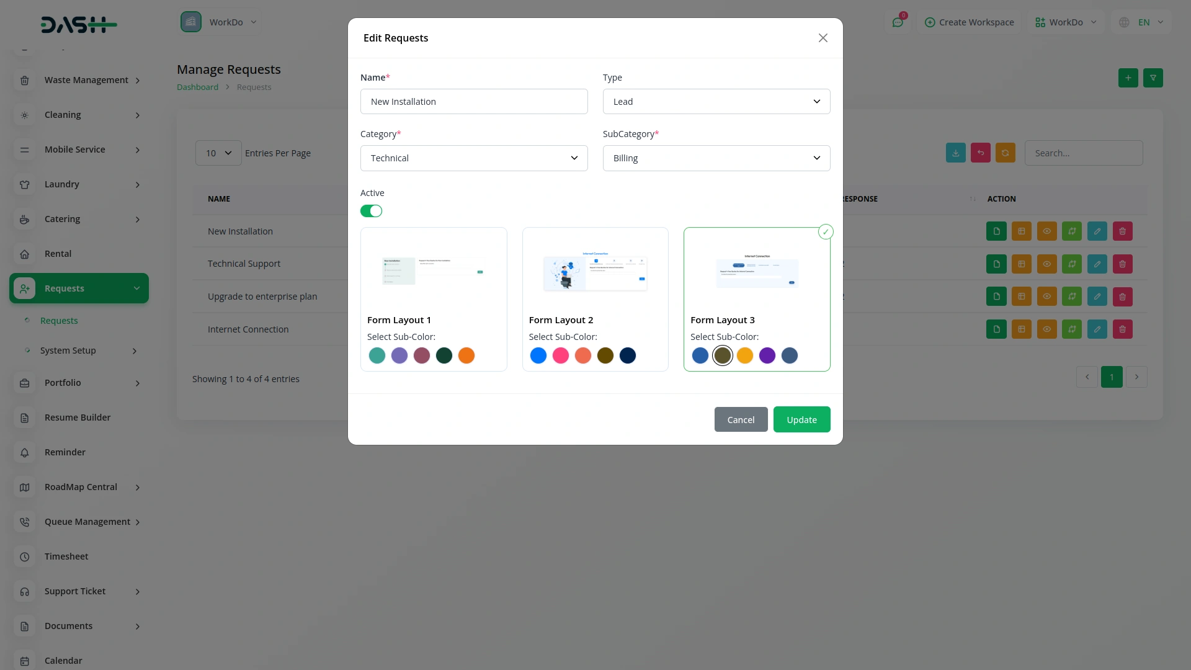The image size is (1191, 670).
Task: Open the Category dropdown showing Technical
Action: [473, 158]
